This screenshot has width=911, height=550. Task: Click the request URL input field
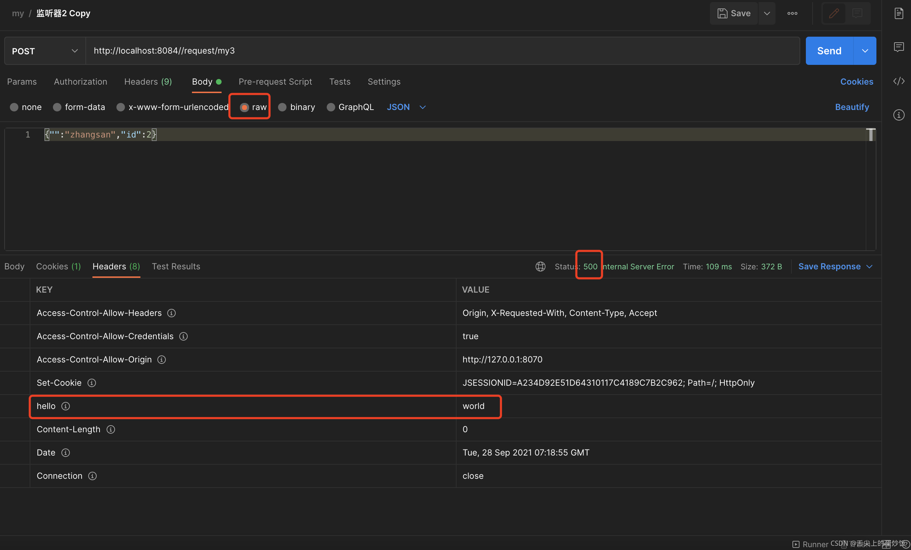click(442, 51)
